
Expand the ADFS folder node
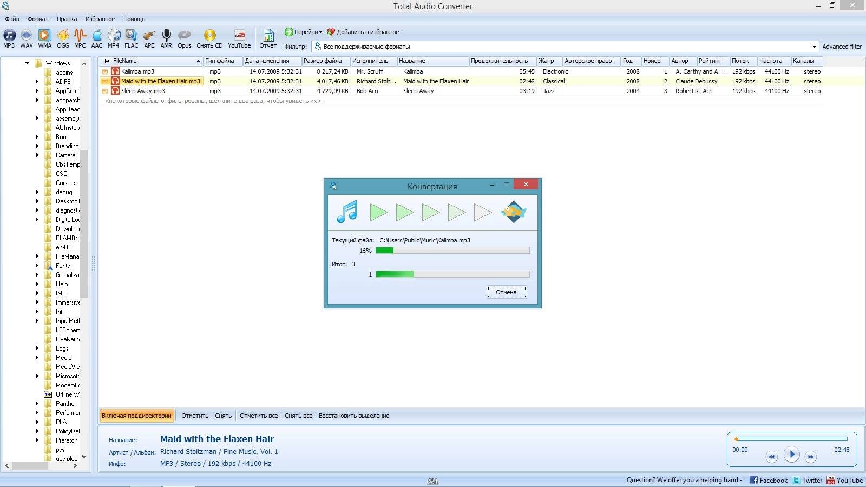click(37, 82)
